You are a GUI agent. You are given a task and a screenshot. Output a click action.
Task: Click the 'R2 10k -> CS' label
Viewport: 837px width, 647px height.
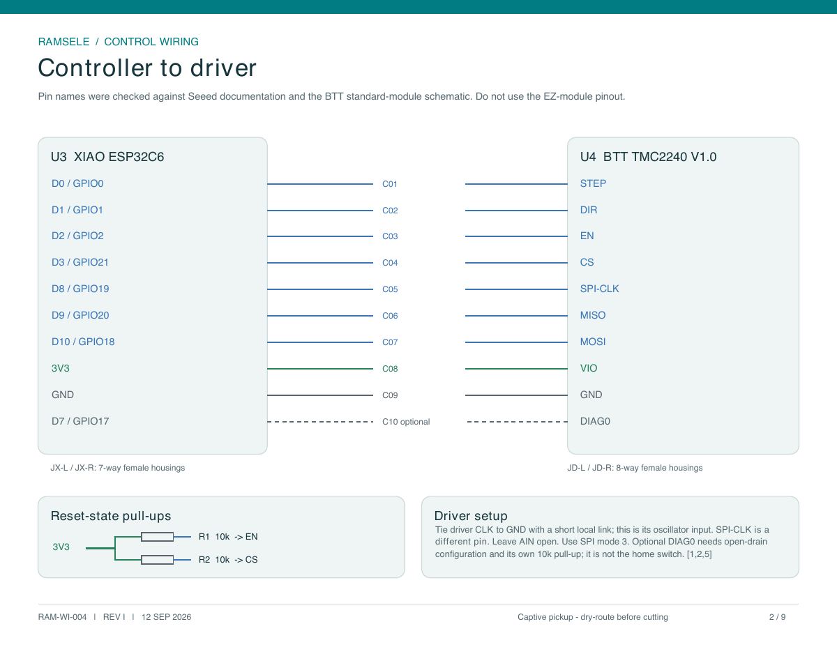pos(228,560)
